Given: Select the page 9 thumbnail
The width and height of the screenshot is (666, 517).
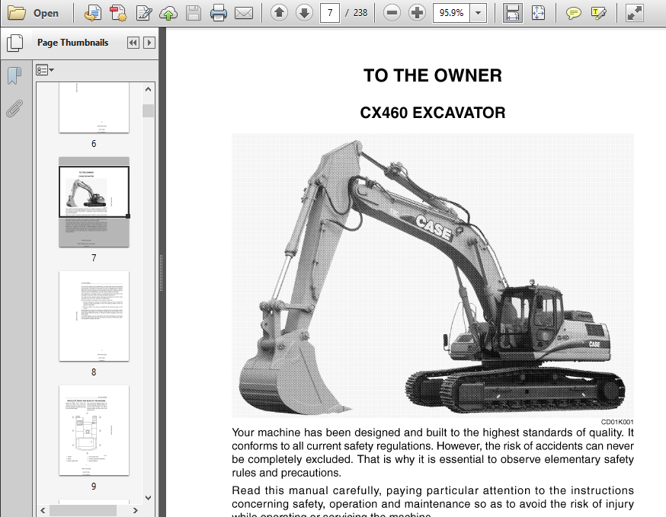Looking at the screenshot, I should (94, 430).
